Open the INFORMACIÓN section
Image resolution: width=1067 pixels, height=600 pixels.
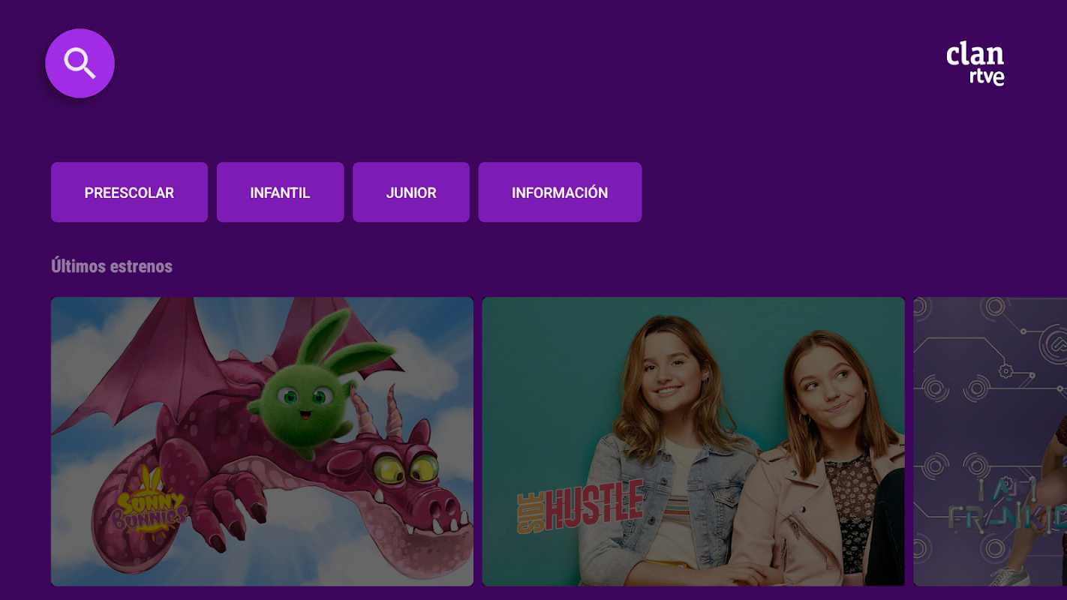point(560,192)
